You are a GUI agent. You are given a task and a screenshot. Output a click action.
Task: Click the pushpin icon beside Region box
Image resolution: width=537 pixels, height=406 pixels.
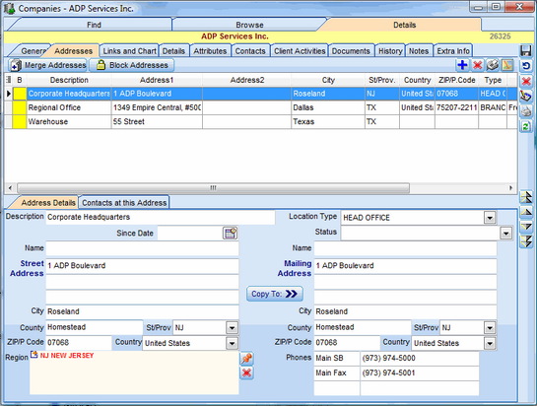coord(246,359)
